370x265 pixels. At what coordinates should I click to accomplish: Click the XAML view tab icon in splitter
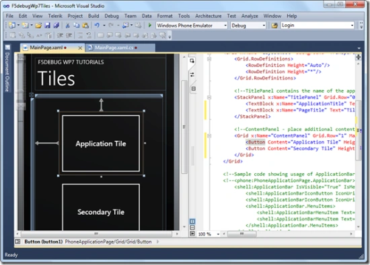click(194, 89)
